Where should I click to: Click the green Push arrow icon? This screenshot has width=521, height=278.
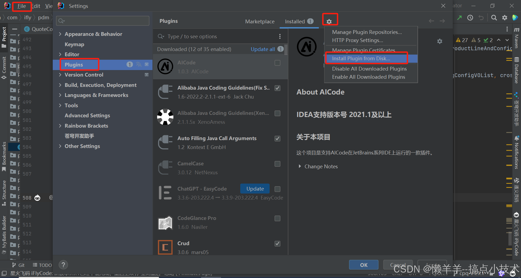coord(460,18)
